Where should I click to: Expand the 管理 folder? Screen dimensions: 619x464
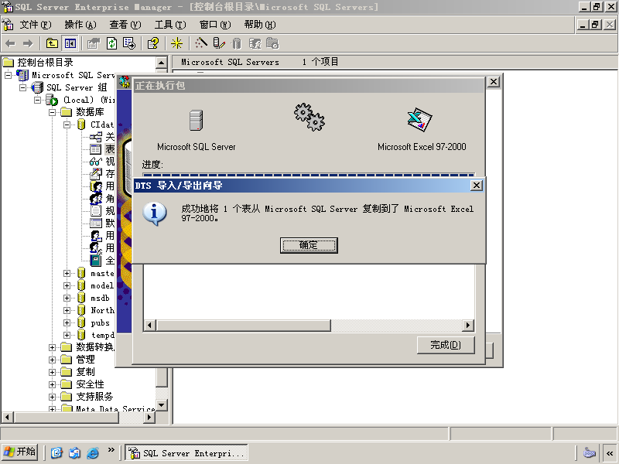point(52,360)
